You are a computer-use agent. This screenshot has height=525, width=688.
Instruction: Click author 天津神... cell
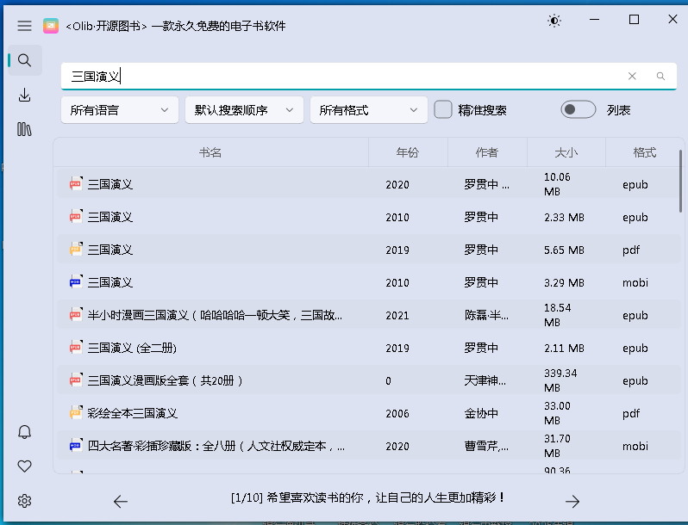coord(485,381)
